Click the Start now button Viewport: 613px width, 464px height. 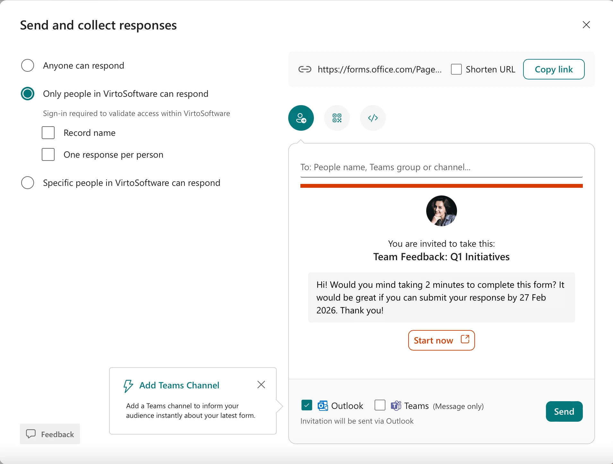441,340
